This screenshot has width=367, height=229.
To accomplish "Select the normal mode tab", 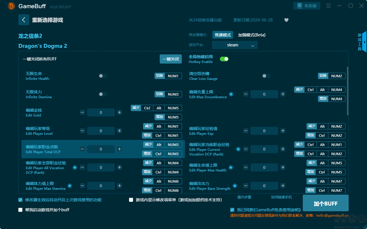I will coord(223,35).
